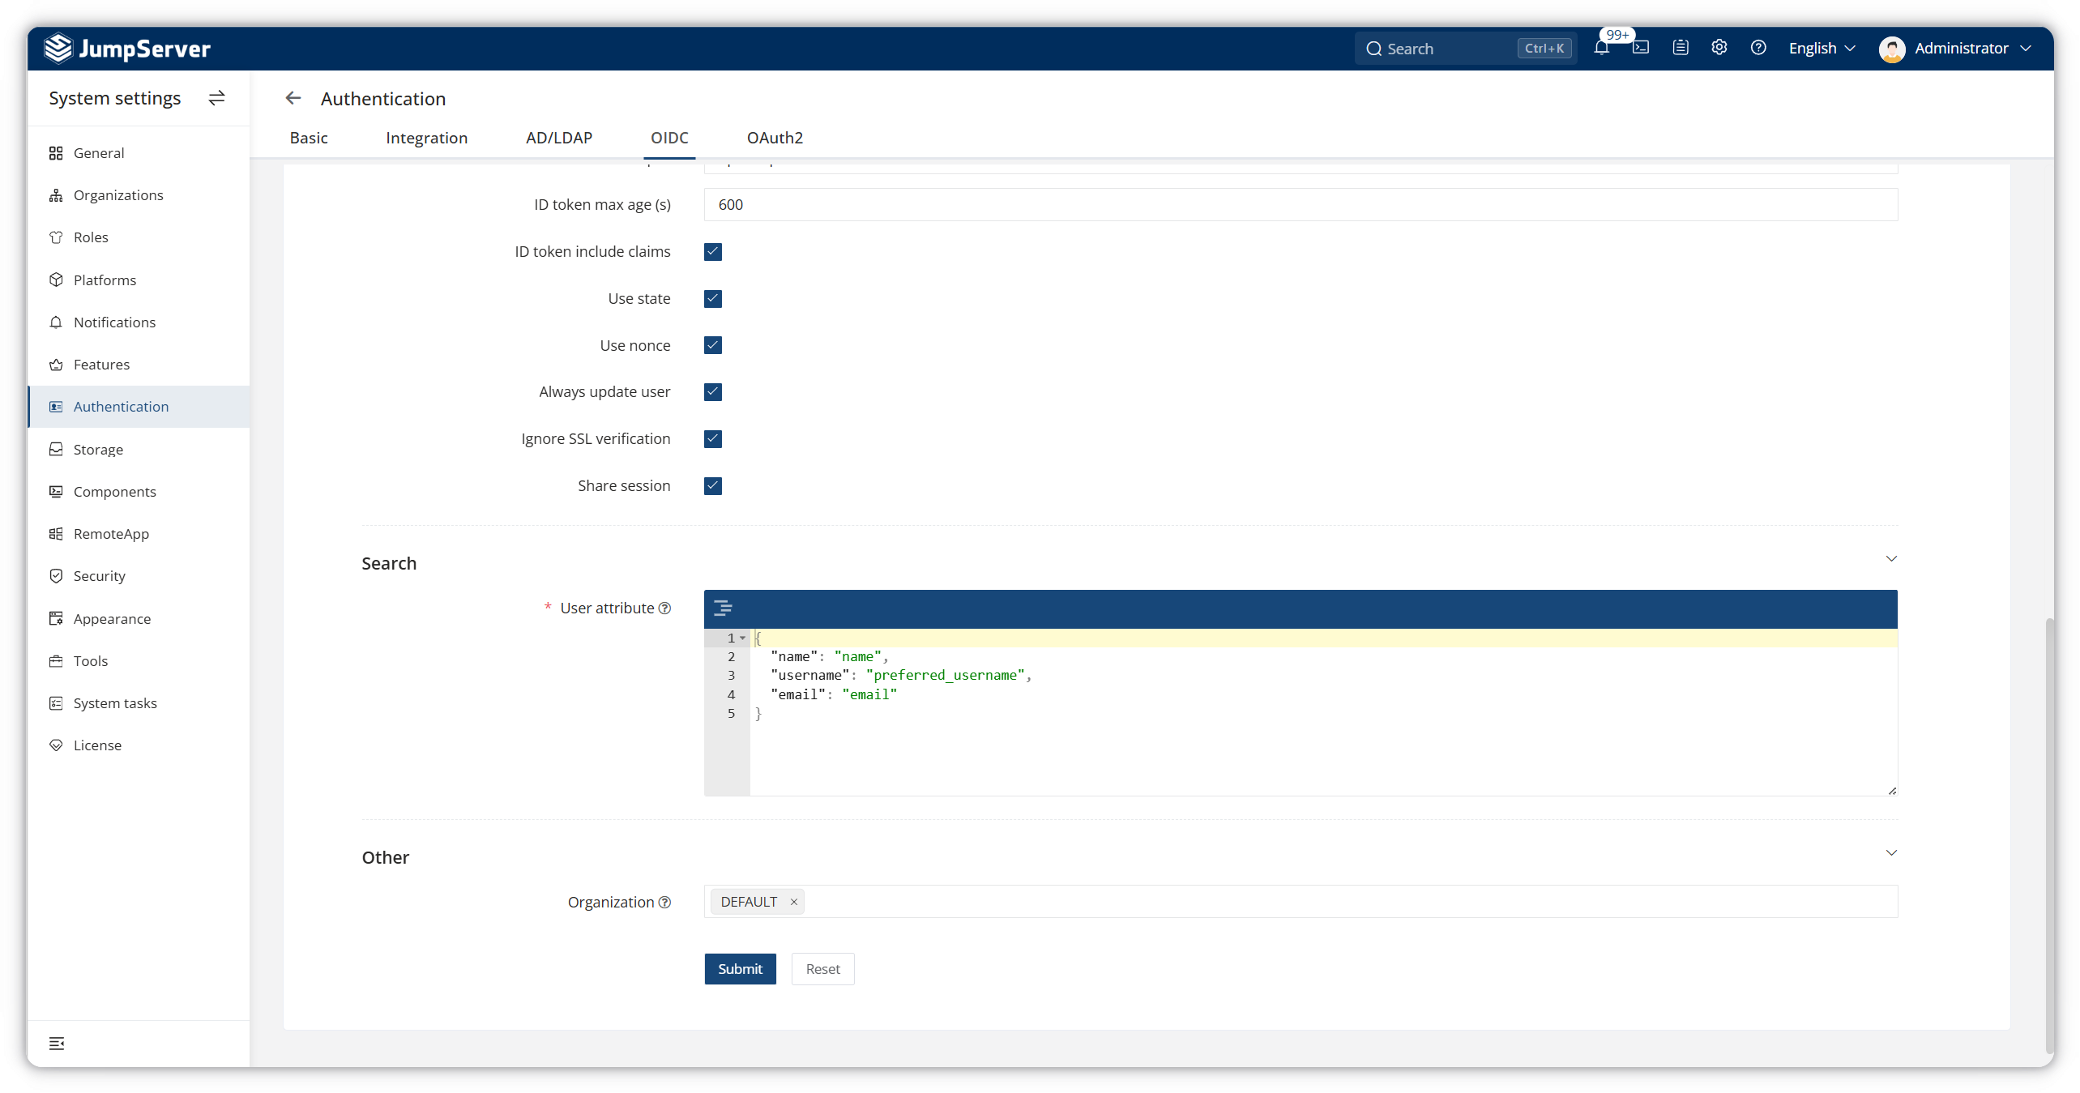Toggle the System settings switch icon
This screenshot has height=1093, width=2080.
[x=216, y=98]
